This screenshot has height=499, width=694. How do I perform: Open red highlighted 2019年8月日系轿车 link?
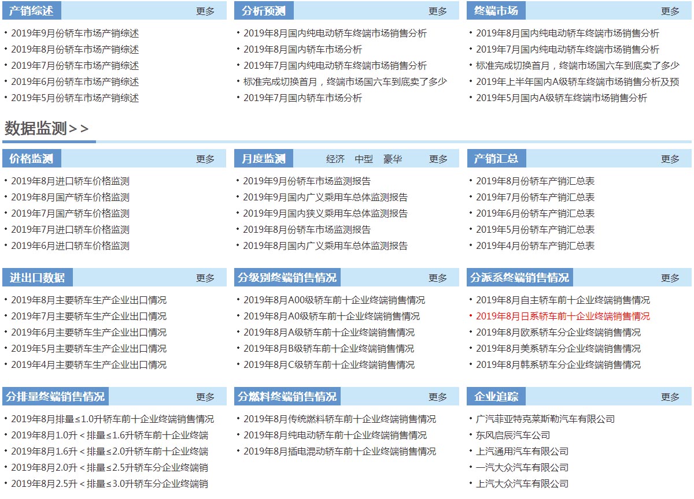click(563, 316)
